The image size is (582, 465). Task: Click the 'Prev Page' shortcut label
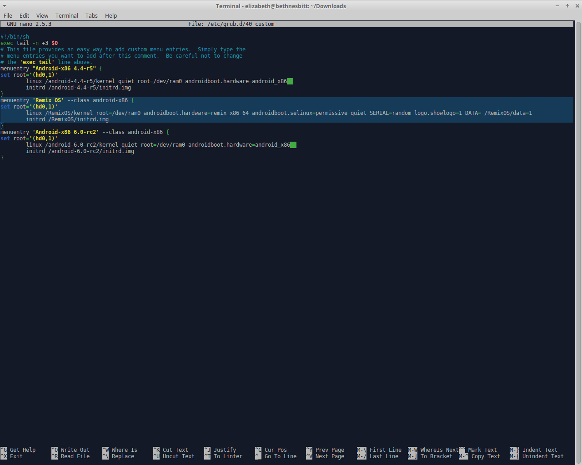coord(330,450)
